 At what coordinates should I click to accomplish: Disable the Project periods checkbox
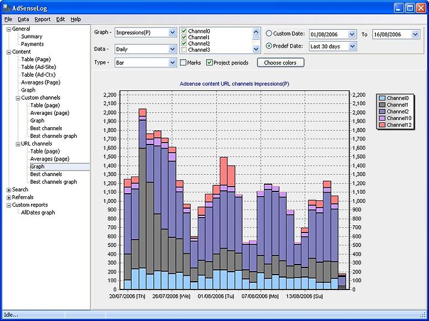(x=209, y=63)
